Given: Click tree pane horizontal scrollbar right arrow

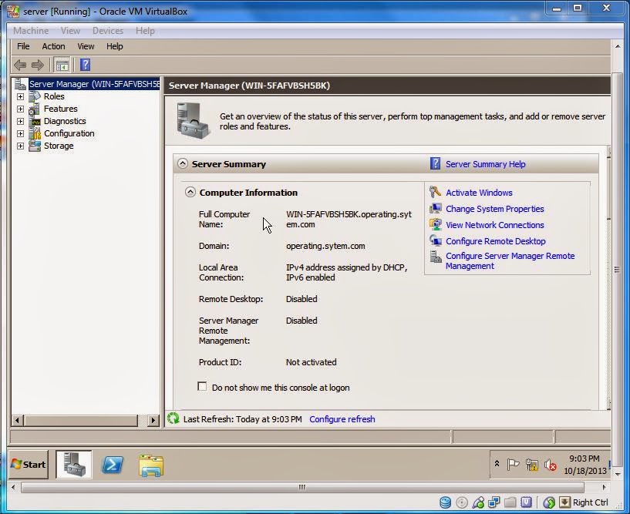Looking at the screenshot, I should [x=153, y=421].
